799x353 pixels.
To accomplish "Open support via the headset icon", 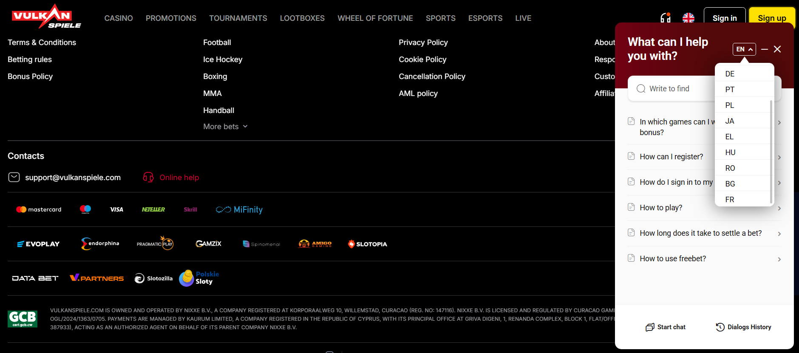I will coord(665,18).
